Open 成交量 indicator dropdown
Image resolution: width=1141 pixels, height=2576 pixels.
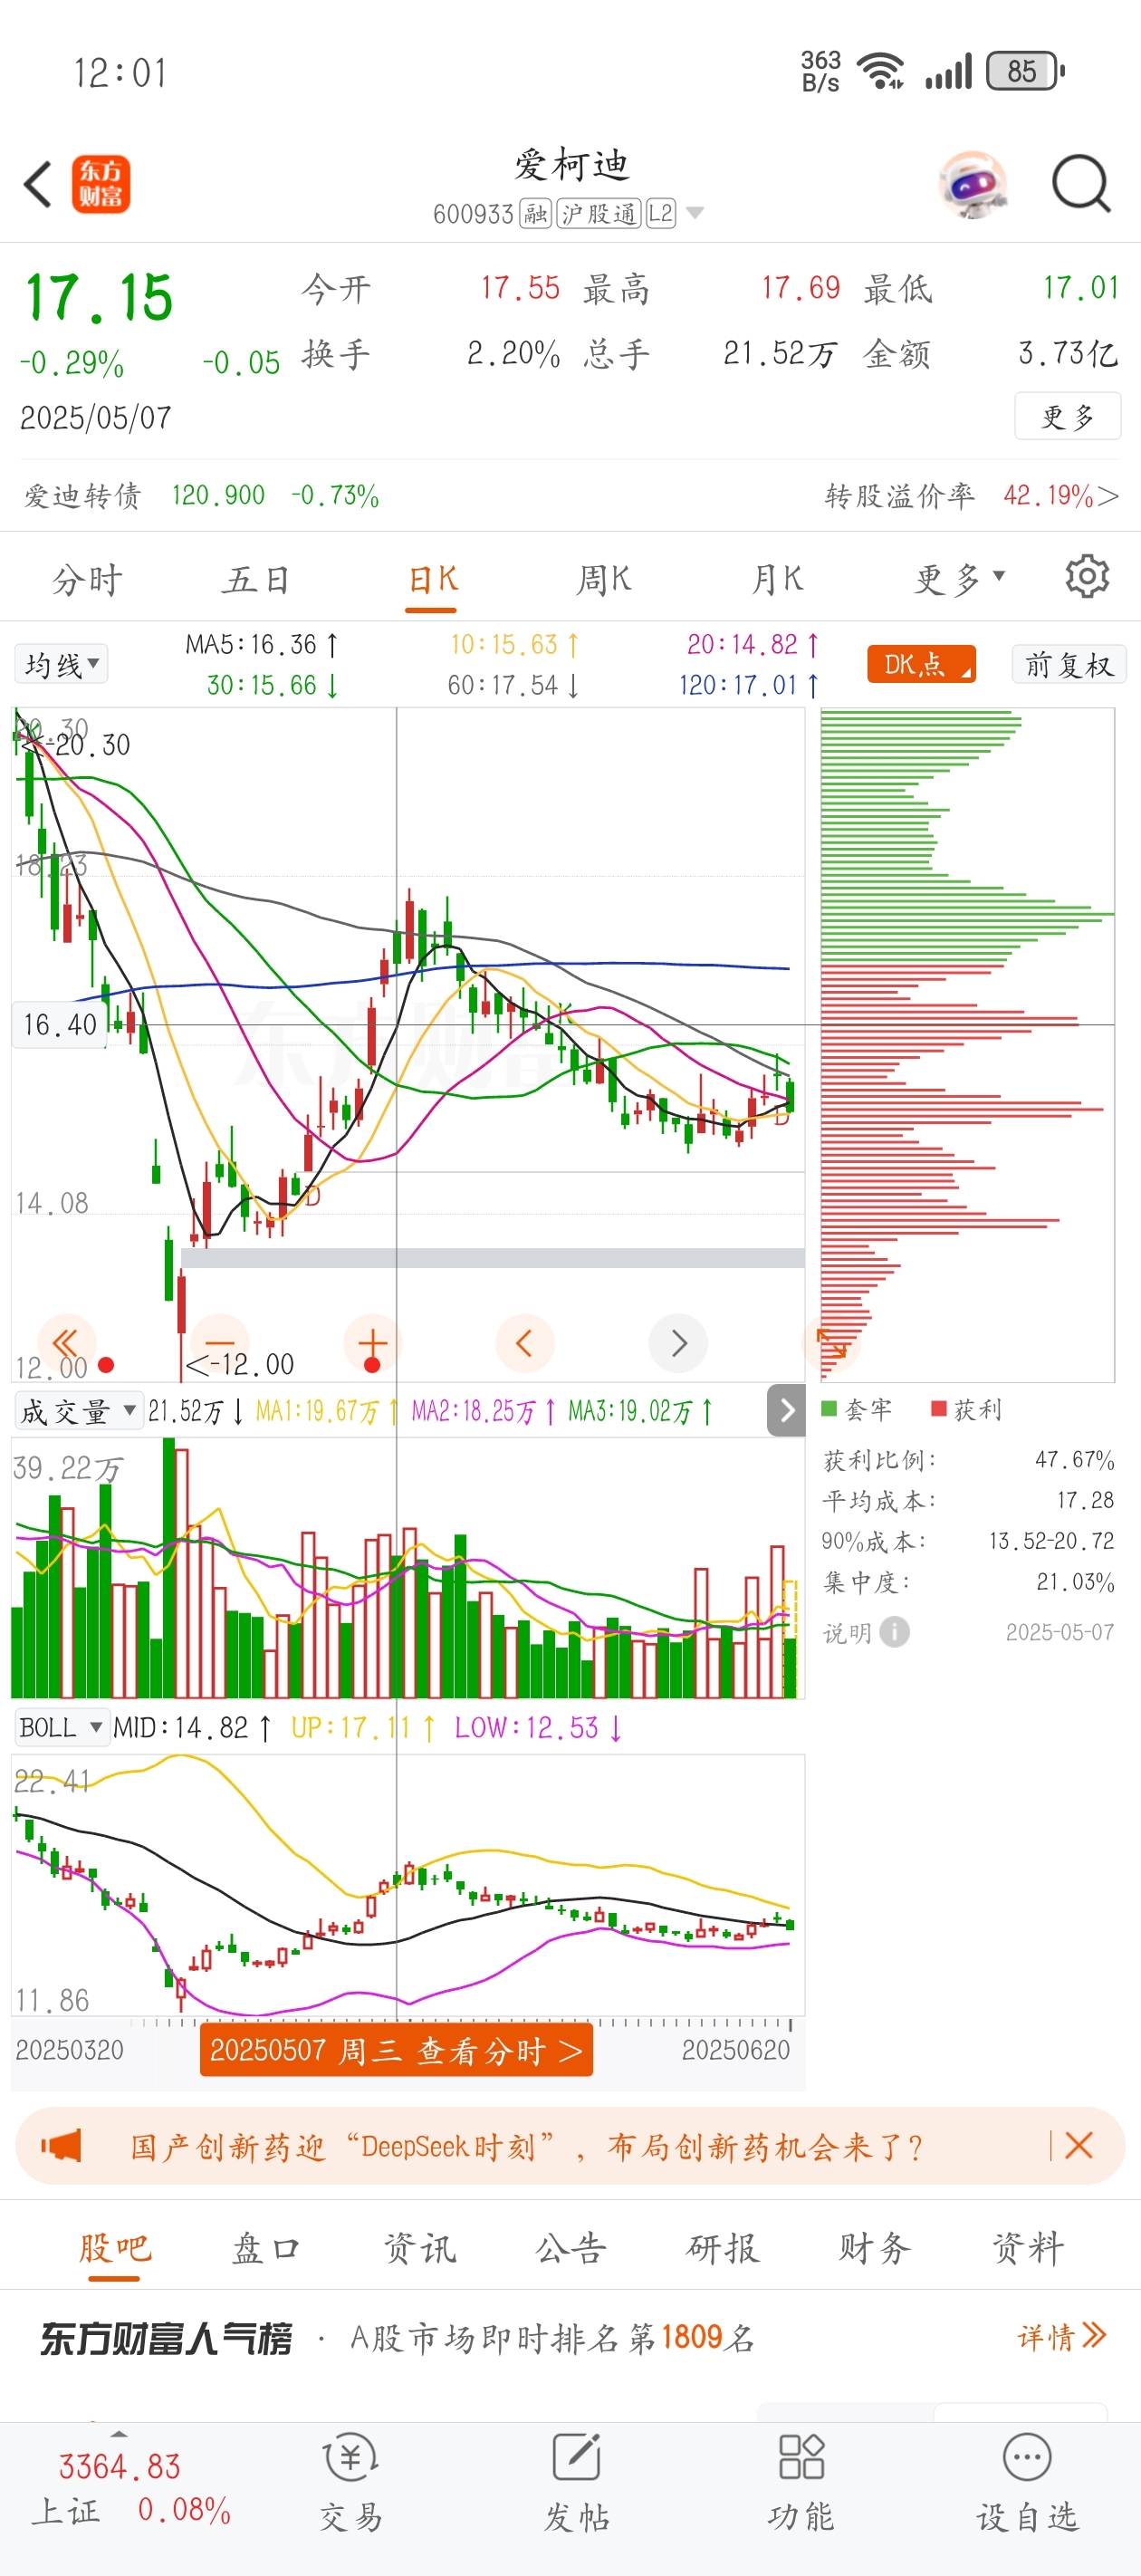point(78,1411)
